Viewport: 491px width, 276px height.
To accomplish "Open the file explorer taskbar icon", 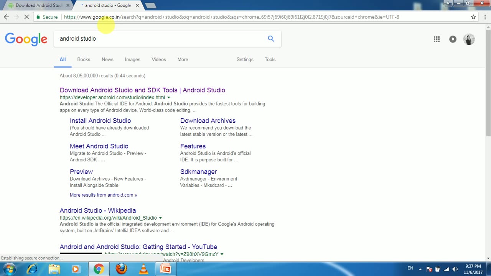I will pos(54,269).
